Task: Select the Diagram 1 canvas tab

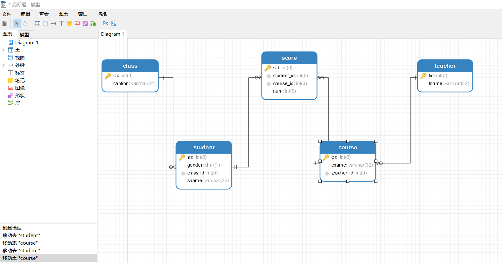Action: pyautogui.click(x=113, y=34)
